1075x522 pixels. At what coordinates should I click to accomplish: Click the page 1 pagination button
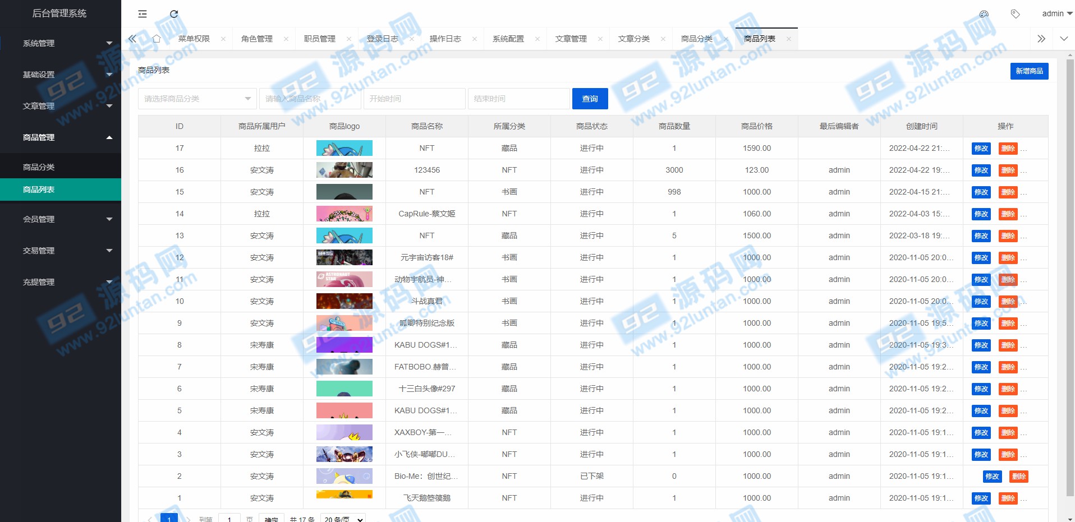[x=169, y=518]
